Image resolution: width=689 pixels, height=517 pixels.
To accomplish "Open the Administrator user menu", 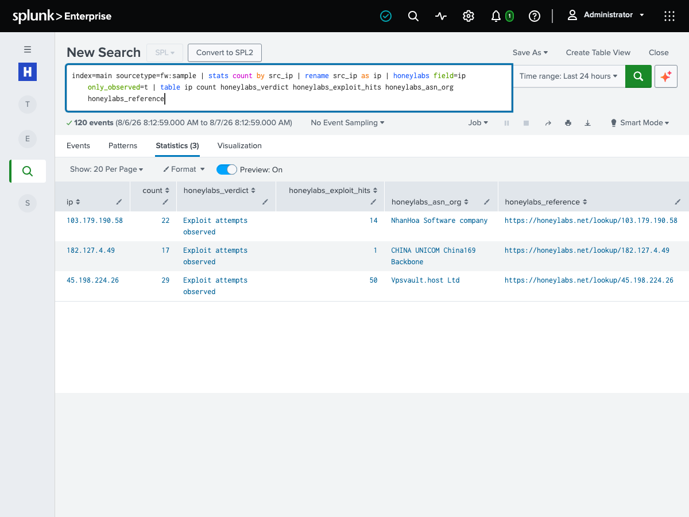I will click(606, 15).
